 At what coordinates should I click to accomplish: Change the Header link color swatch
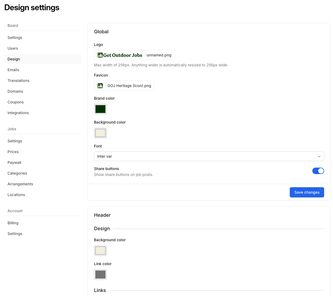point(100,275)
